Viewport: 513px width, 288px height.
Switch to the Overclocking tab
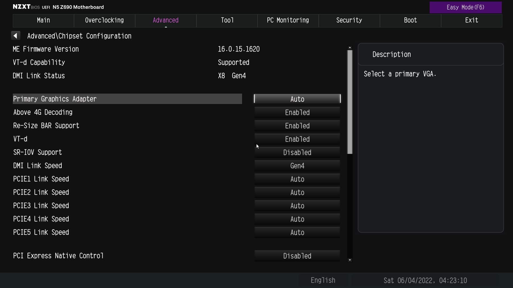coord(104,21)
